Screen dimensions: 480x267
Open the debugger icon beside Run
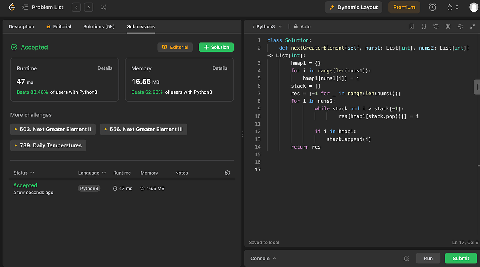pos(406,258)
